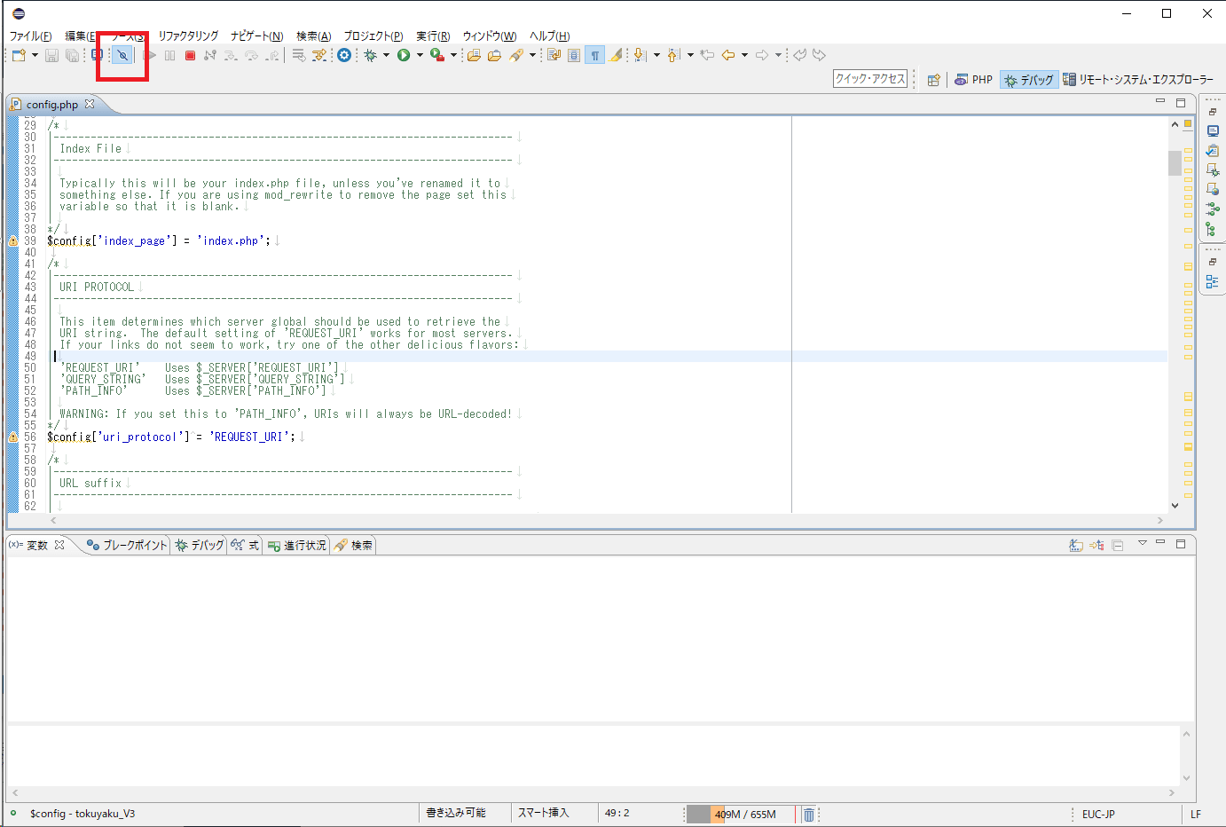Click the clipboard task list sidebar icon
The height and width of the screenshot is (827, 1226).
click(x=1213, y=151)
